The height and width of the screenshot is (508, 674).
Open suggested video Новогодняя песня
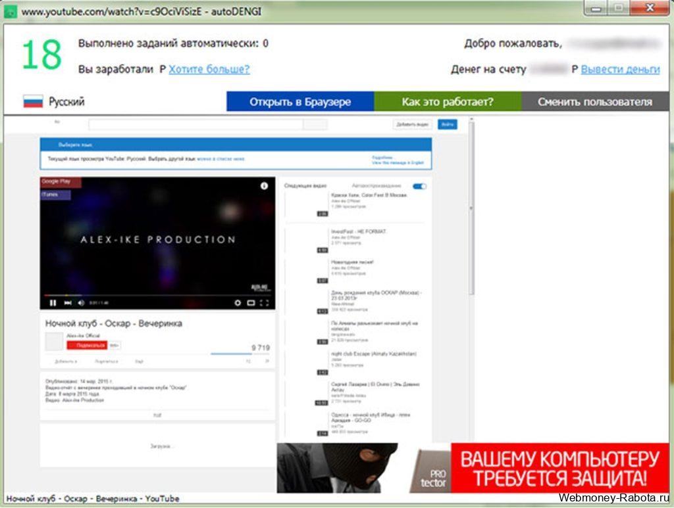pyautogui.click(x=352, y=262)
